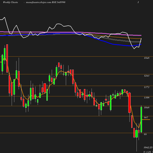153x153 pixels.
Task: Click the munafasutra.tbrjar.com BSE 543990 label
Action: pos(46,2)
